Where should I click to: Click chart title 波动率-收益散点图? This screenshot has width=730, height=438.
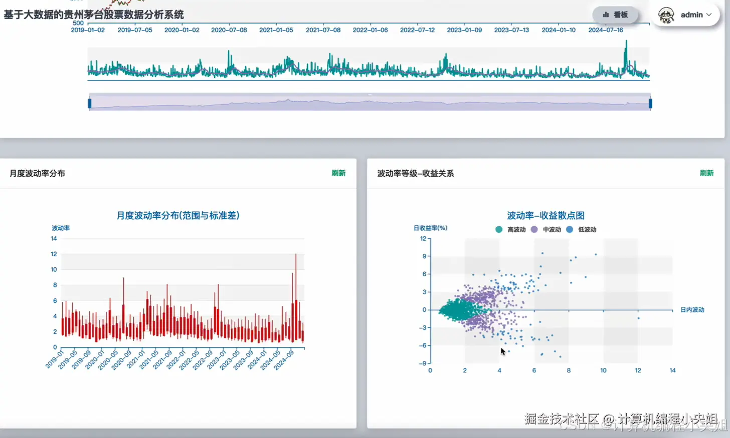(x=545, y=215)
